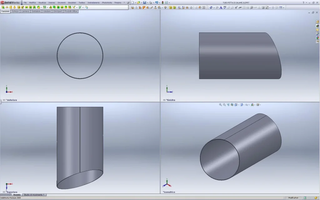Screen dimensions: 320x200
Task: Toggle view link icon beside *Sinistra
Action: coord(164,100)
